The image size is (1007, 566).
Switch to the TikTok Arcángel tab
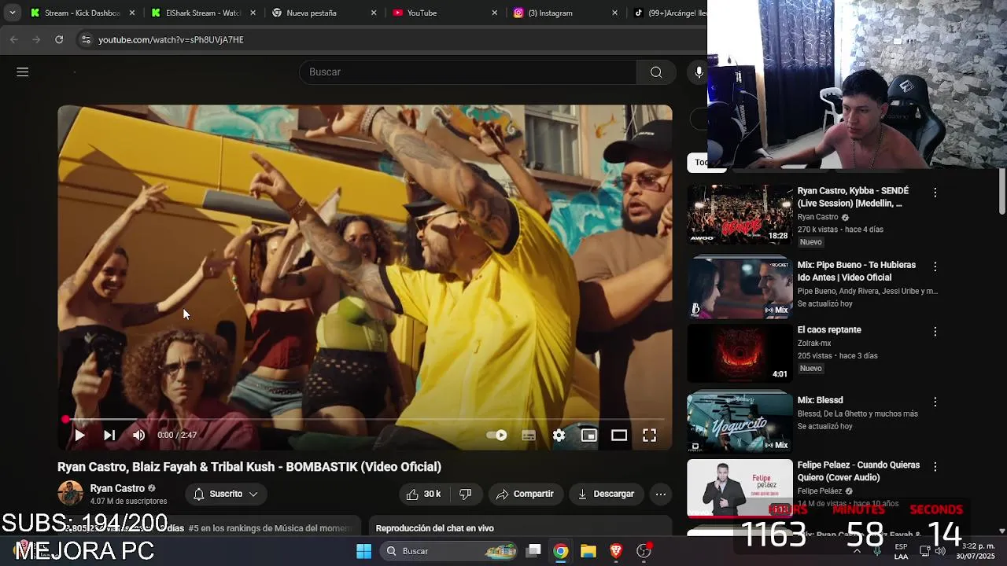pyautogui.click(x=669, y=13)
